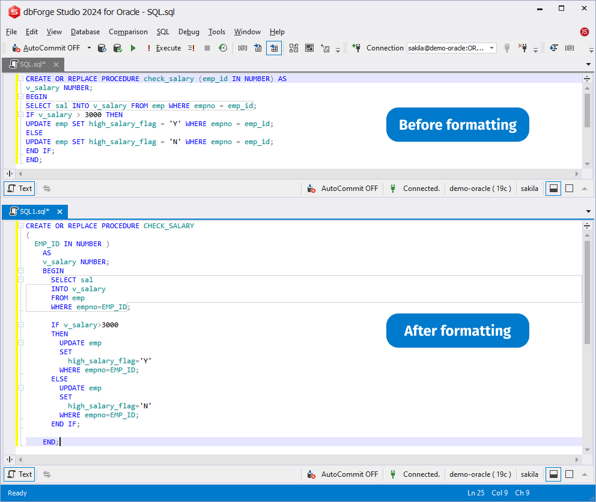596x502 pixels.
Task: Open the View menu
Action: point(54,32)
